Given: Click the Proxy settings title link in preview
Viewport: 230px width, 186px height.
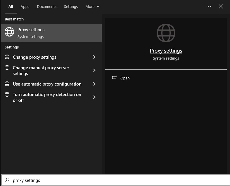Looking at the screenshot, I should click(166, 51).
